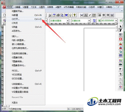Screen dimensions: 125x112
Task: Toggle the bottom distribute alignment button
Action: click(112, 15)
